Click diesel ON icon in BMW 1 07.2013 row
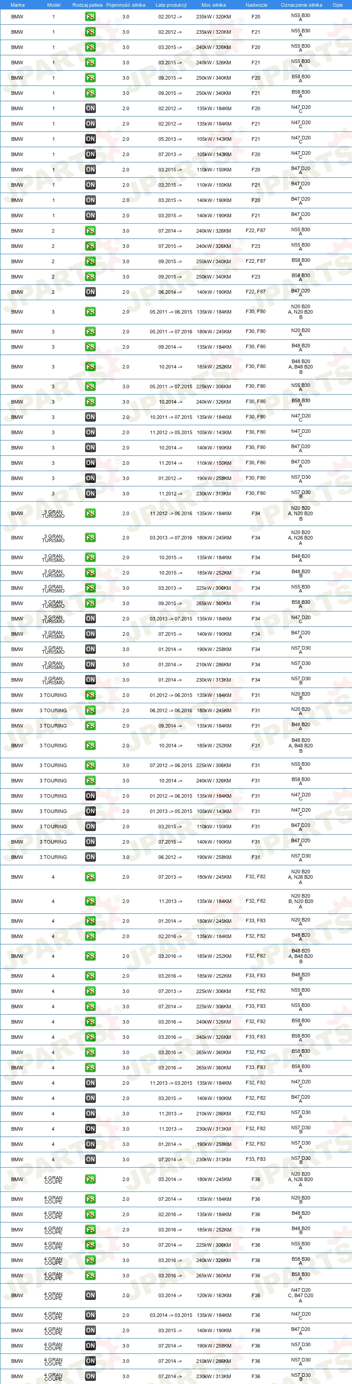The width and height of the screenshot is (352, 1384). tap(90, 154)
